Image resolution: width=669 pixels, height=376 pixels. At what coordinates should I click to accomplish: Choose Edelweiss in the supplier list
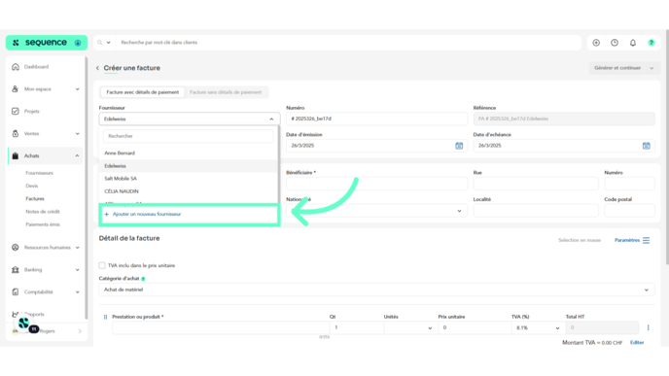189,166
